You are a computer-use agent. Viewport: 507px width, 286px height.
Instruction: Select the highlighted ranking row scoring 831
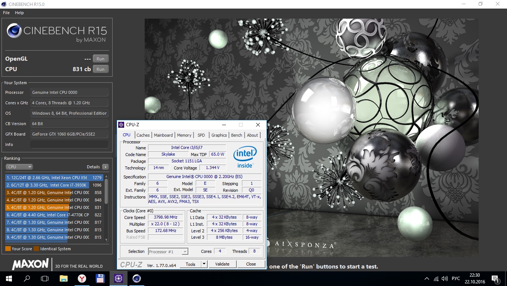pyautogui.click(x=54, y=207)
